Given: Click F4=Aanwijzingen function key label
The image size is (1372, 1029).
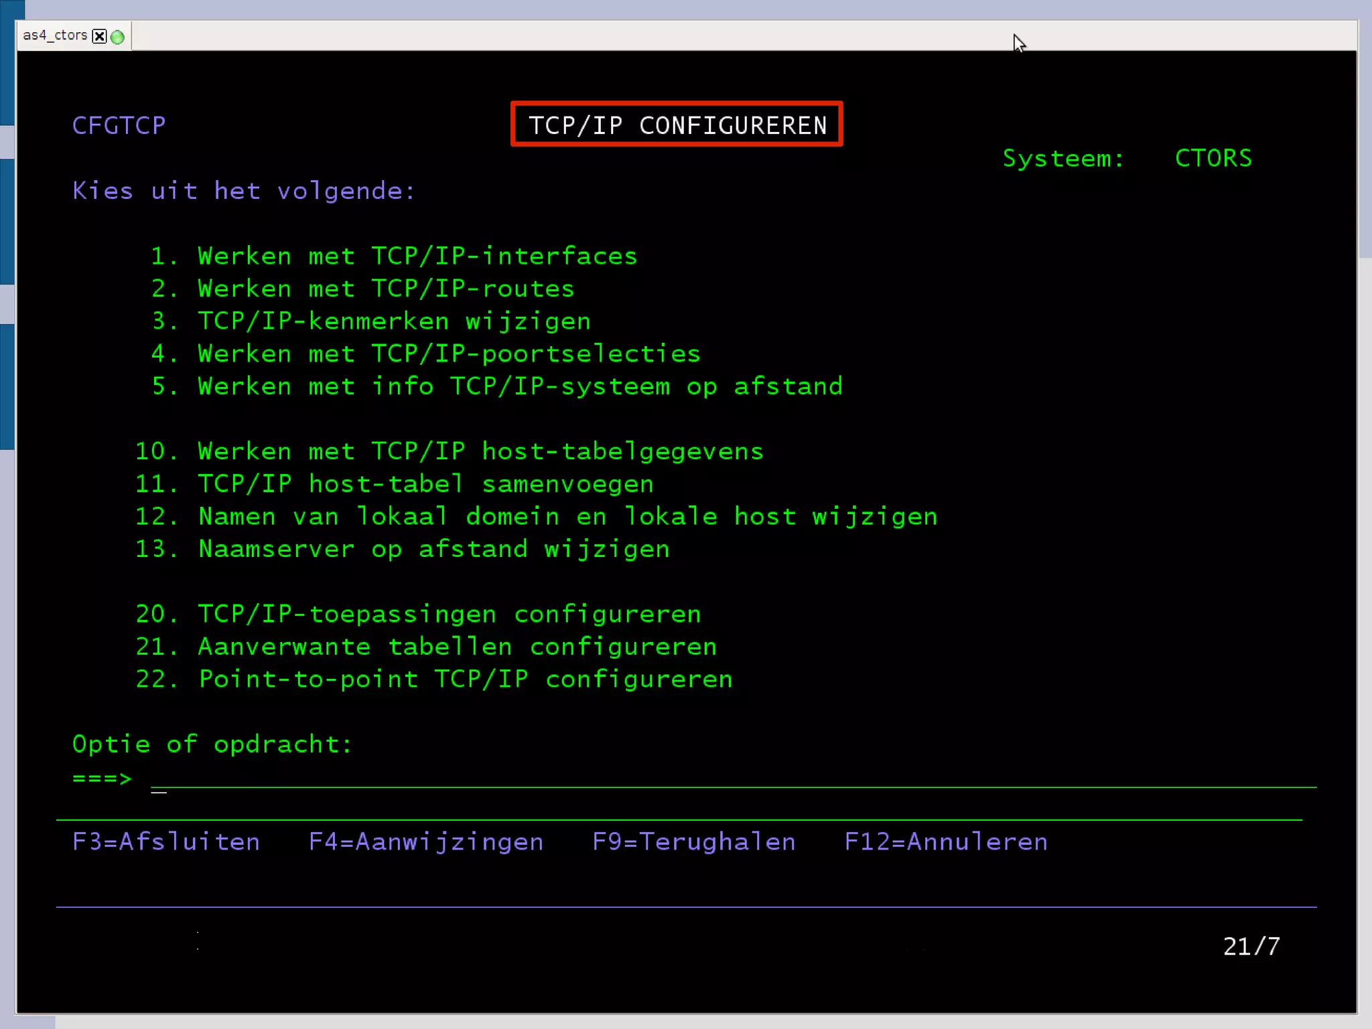Looking at the screenshot, I should coord(425,842).
